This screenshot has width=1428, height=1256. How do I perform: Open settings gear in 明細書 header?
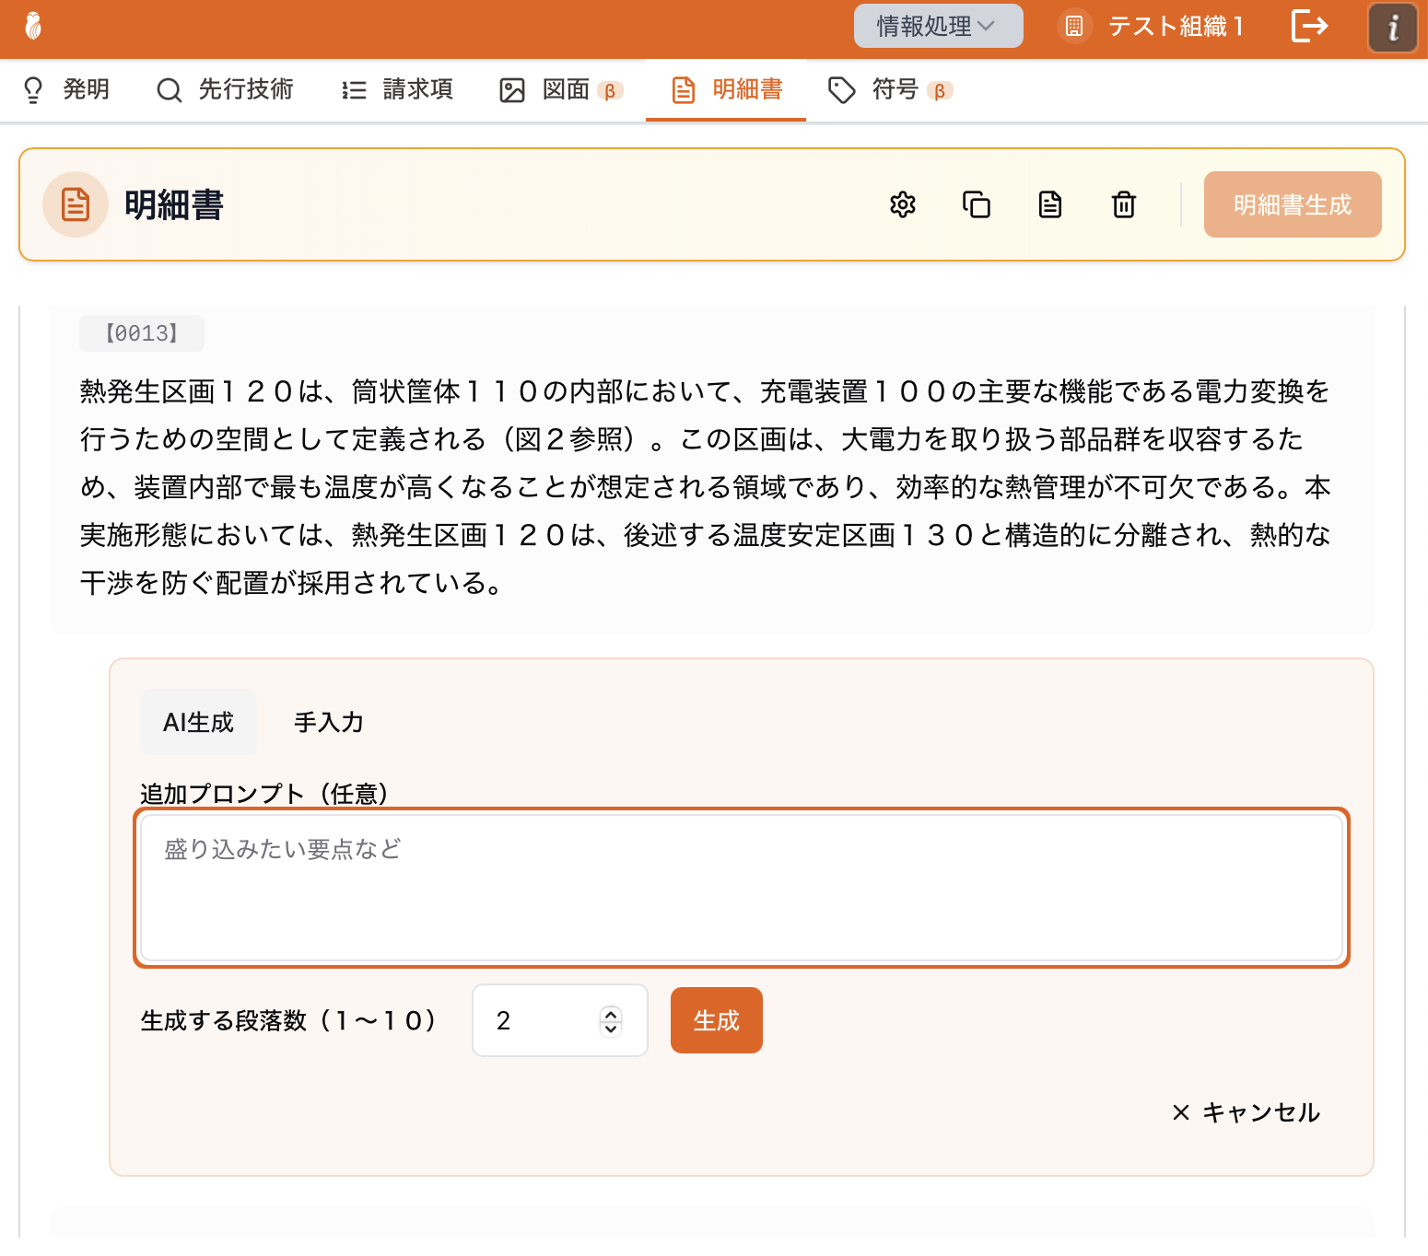tap(903, 204)
